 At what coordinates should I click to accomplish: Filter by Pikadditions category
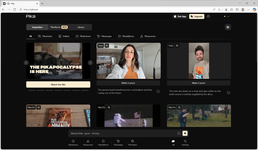point(126,36)
